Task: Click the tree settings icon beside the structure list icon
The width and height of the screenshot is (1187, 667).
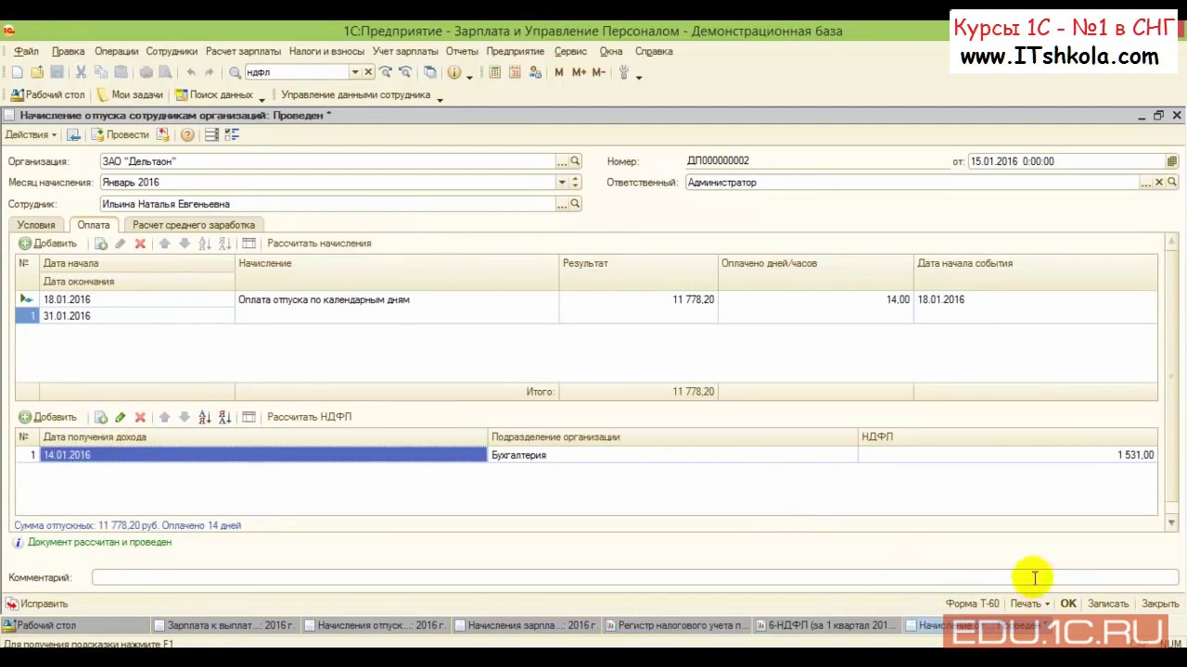Action: pos(232,135)
